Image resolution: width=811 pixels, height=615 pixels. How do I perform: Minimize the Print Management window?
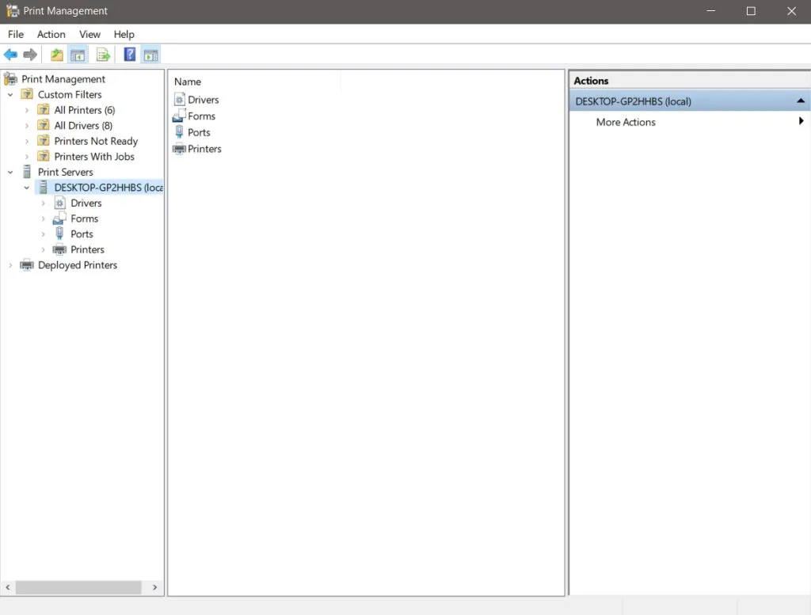point(711,11)
